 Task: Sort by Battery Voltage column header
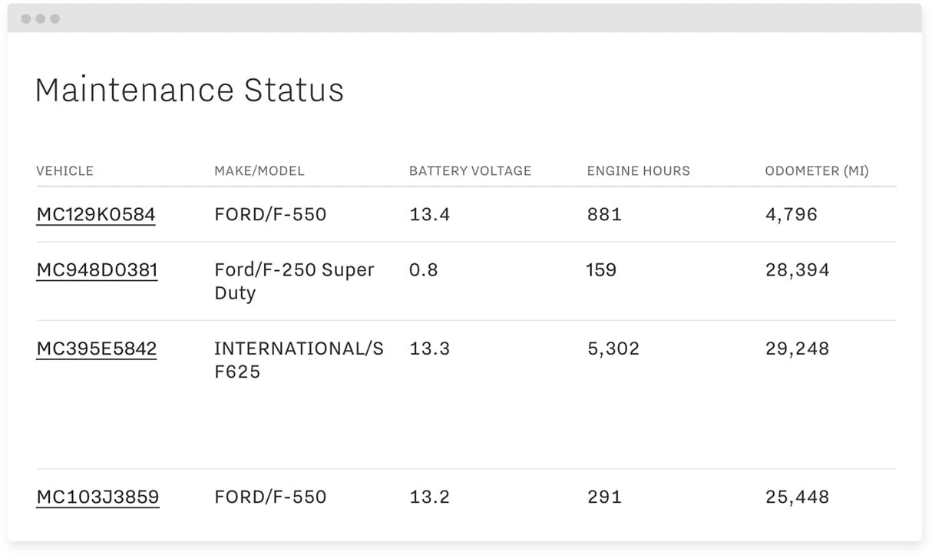point(470,171)
